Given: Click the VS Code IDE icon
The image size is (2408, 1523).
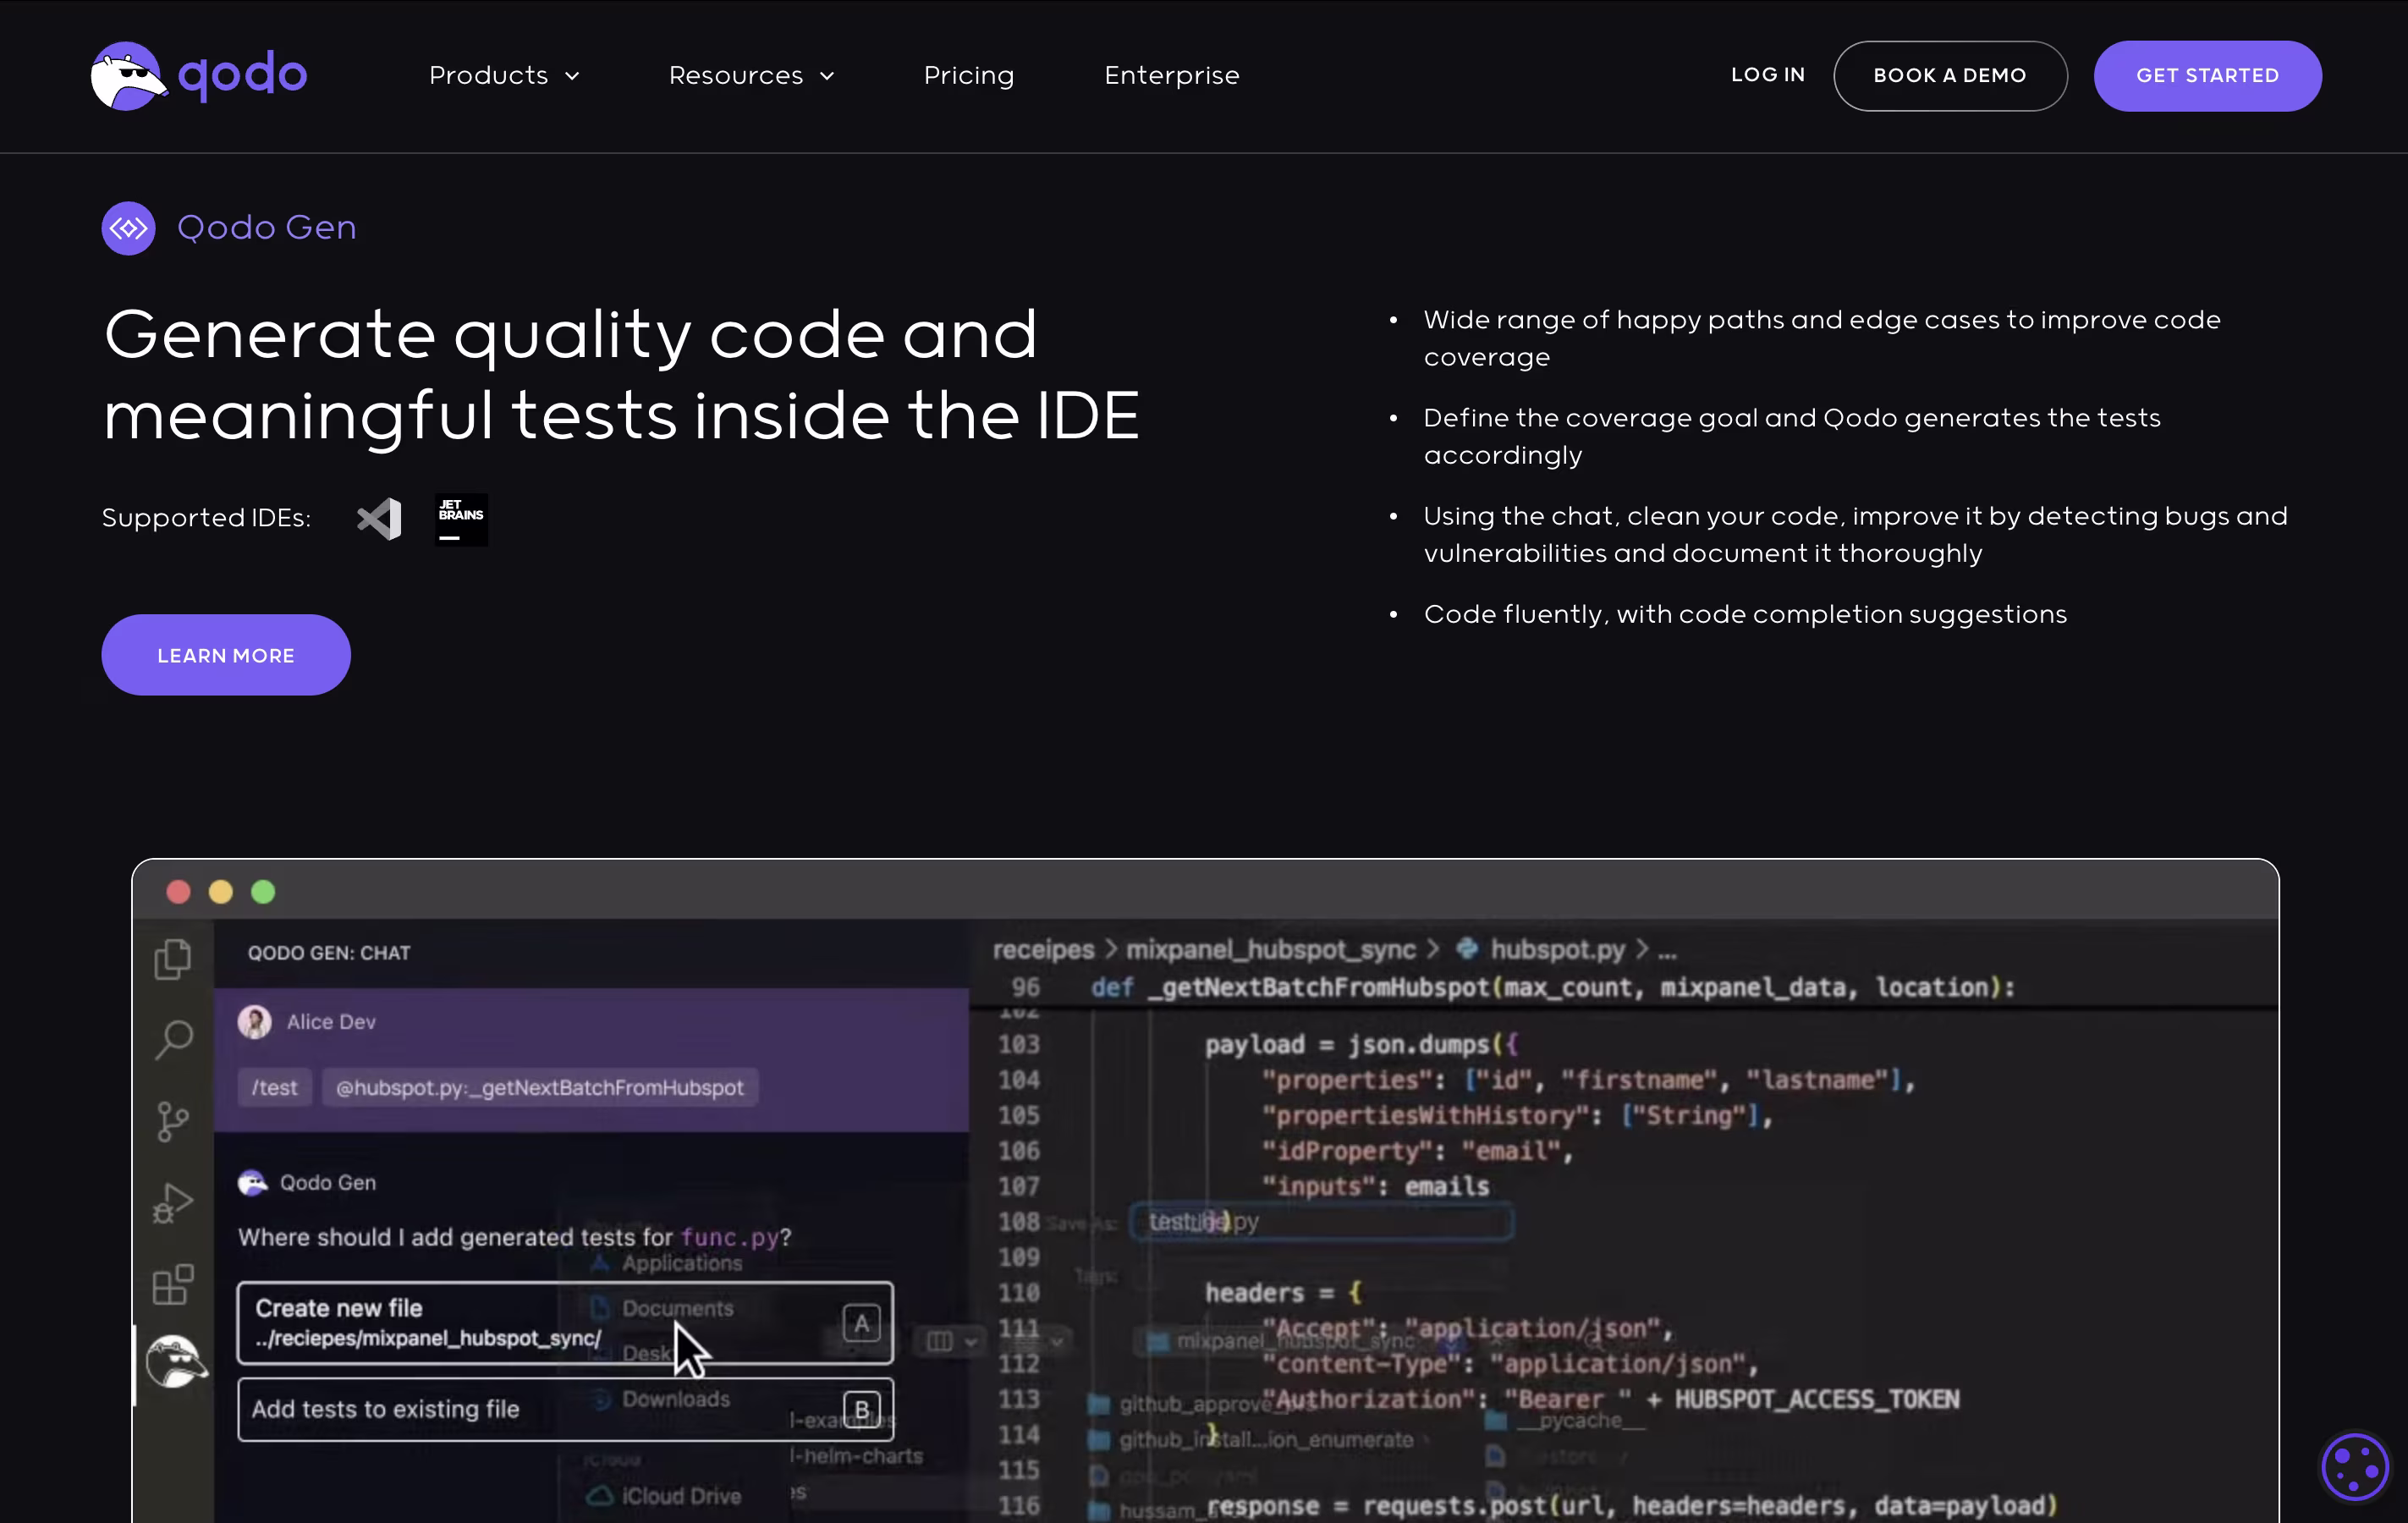Looking at the screenshot, I should pyautogui.click(x=379, y=519).
